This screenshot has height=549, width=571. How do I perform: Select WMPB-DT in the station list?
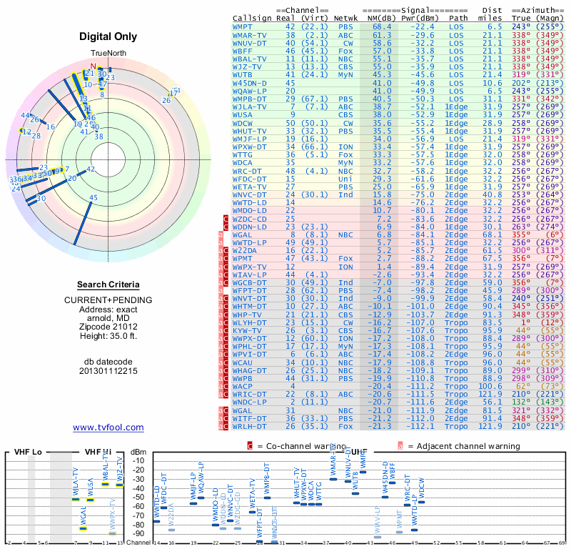(x=249, y=99)
